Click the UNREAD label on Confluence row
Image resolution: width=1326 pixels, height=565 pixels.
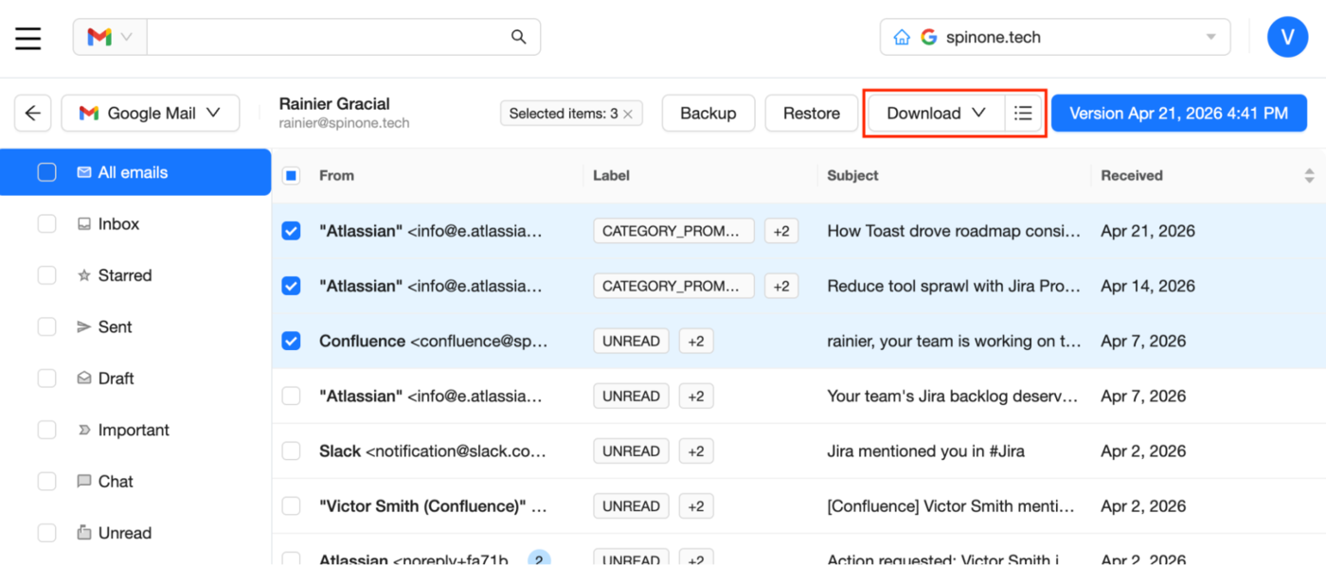point(631,341)
